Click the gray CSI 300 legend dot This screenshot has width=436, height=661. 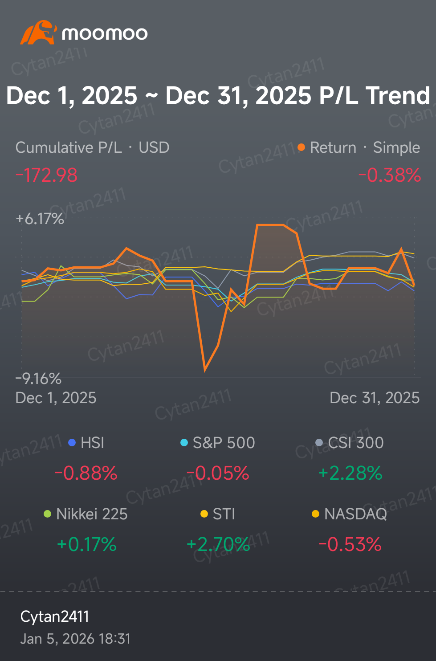[x=319, y=442]
